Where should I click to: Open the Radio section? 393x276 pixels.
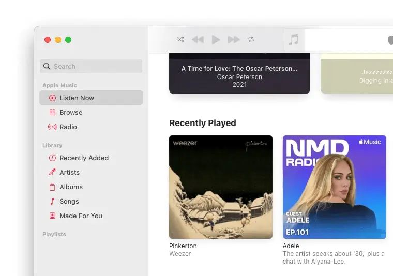click(68, 127)
